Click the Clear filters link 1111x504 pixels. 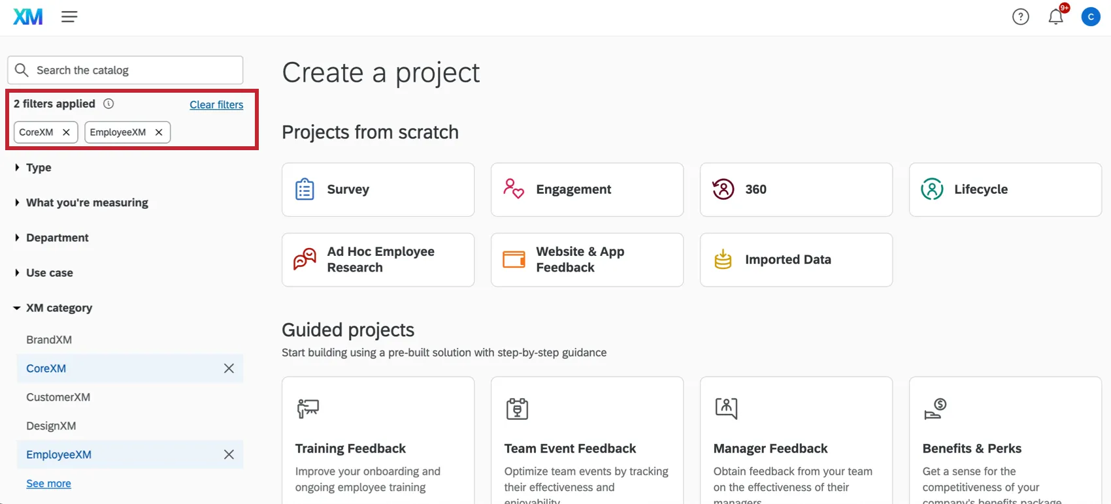(216, 104)
